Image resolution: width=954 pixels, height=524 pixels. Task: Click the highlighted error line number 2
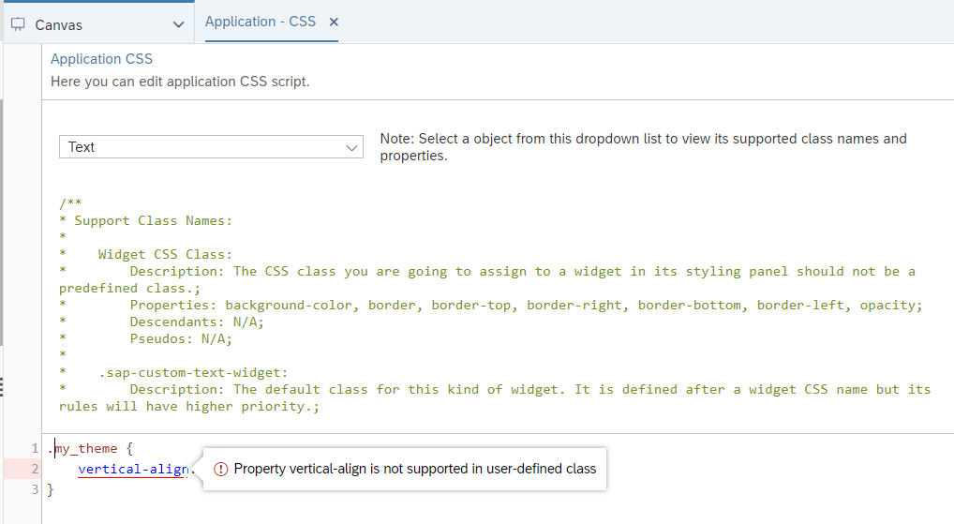pyautogui.click(x=35, y=469)
